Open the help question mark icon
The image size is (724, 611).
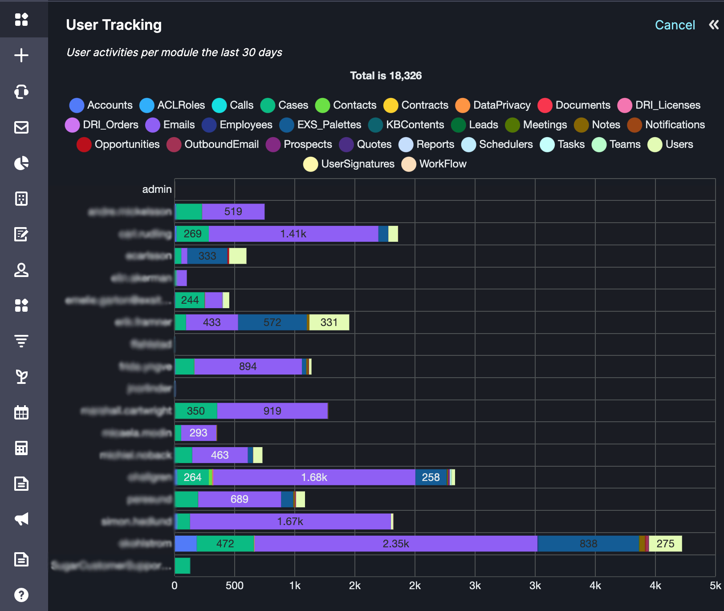click(x=21, y=595)
